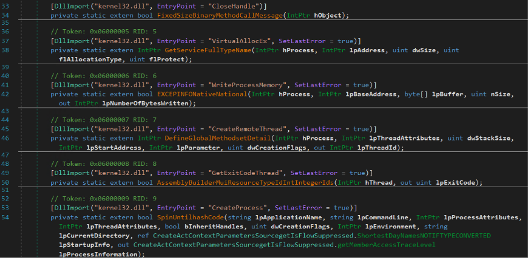
Task: Select the "CreateRemoteThread" string literal
Action: click(x=244, y=129)
